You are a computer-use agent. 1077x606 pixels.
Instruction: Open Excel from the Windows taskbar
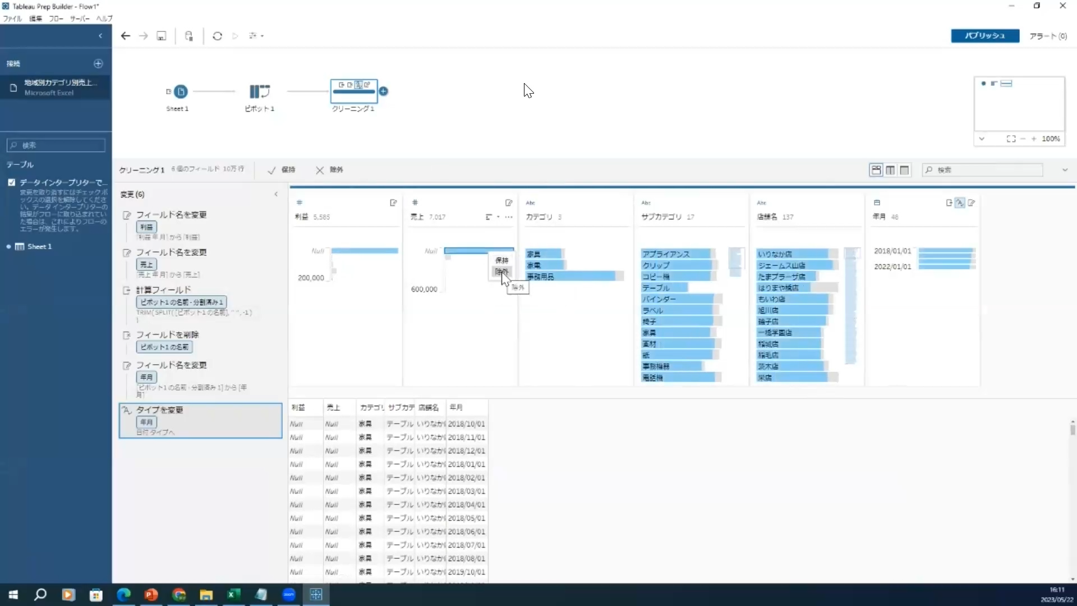(233, 595)
